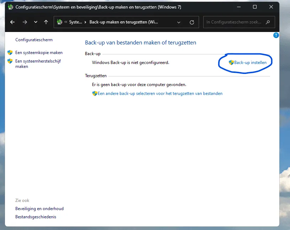Go up one level with the Up arrow
This screenshot has width=290, height=230.
coord(46,22)
